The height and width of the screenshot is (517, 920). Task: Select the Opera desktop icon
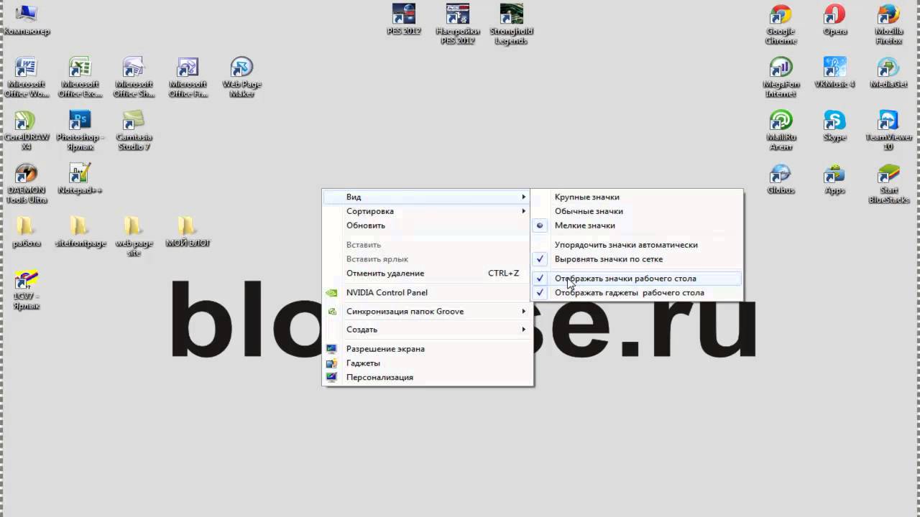tap(834, 20)
